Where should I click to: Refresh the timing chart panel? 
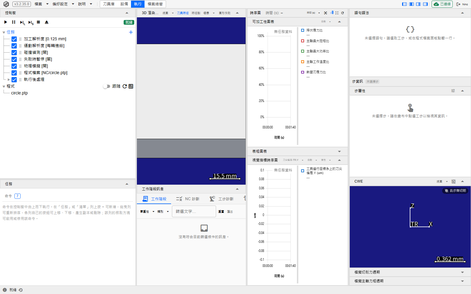click(x=342, y=13)
